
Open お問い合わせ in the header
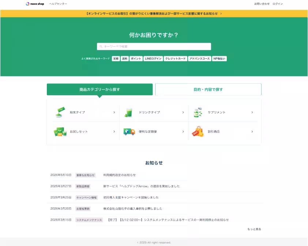pos(262,4)
